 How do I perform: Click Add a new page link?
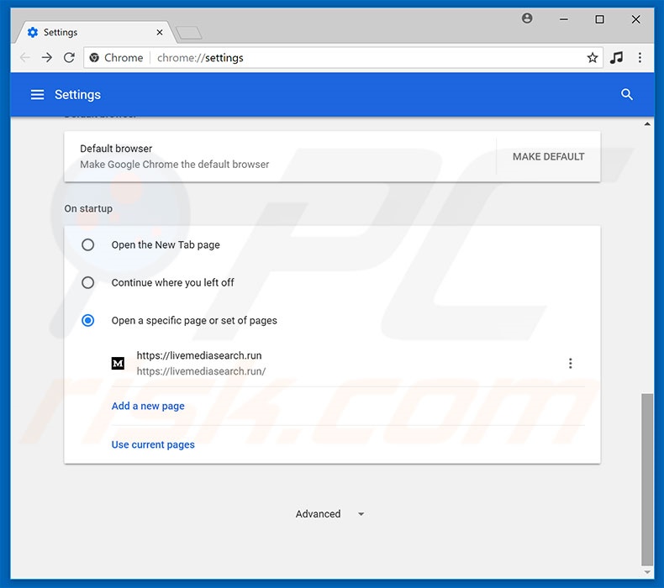point(148,406)
